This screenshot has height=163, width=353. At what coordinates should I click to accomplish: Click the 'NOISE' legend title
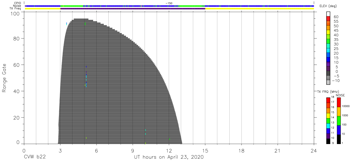point(340,95)
